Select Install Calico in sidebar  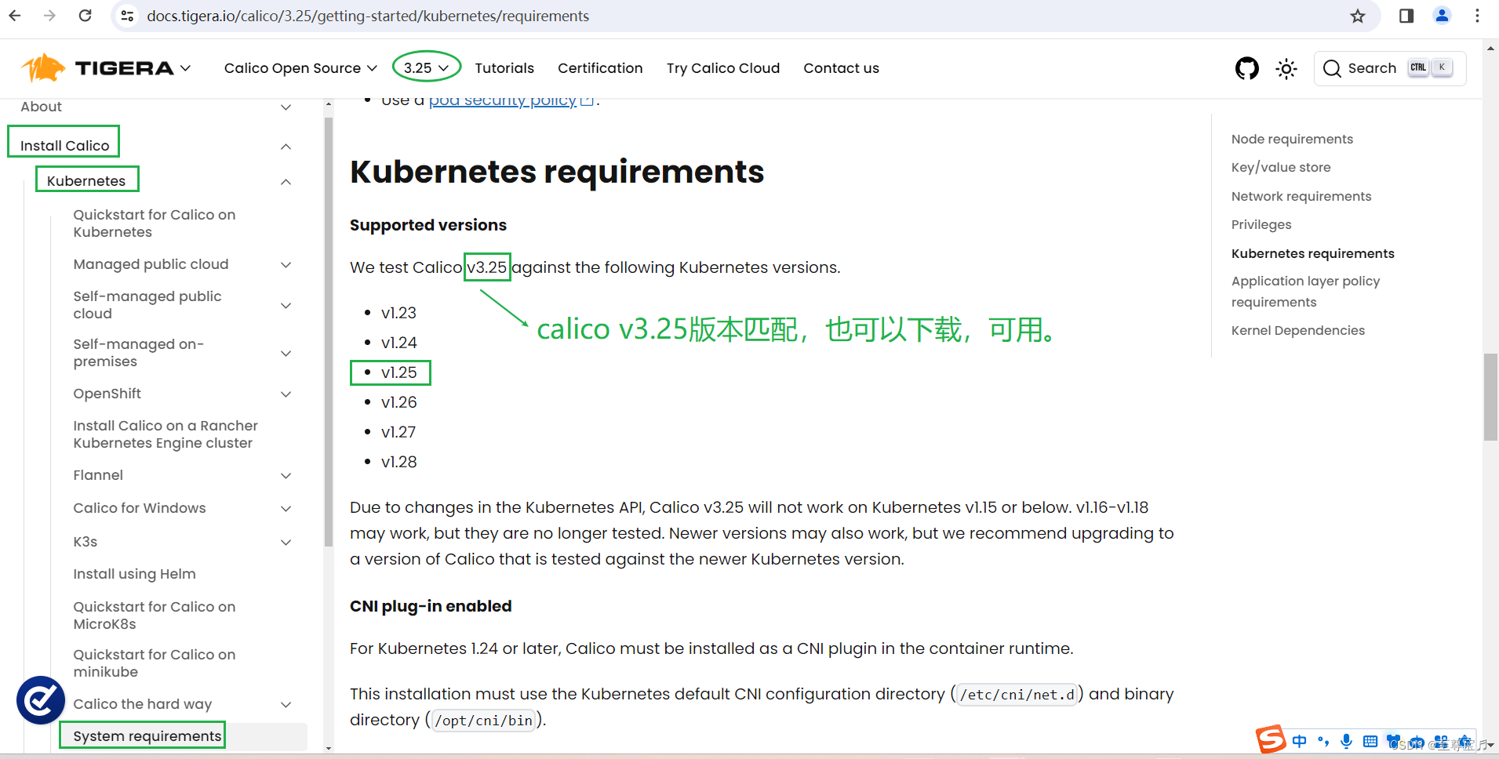pos(64,146)
